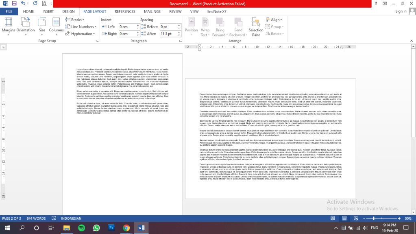
Task: Expand the Line Numbers dropdown
Action: (83, 27)
